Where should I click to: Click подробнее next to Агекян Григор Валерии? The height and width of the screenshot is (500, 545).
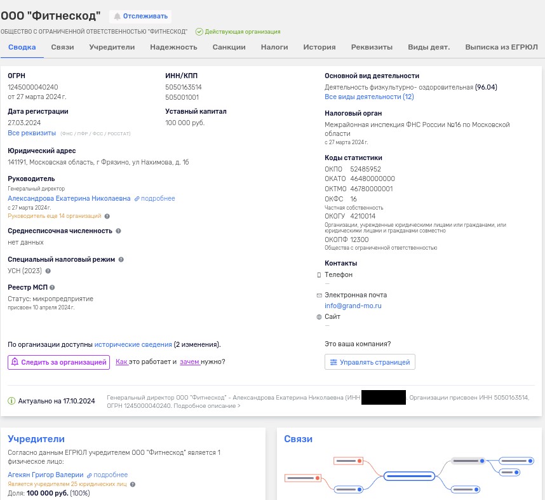tap(111, 475)
